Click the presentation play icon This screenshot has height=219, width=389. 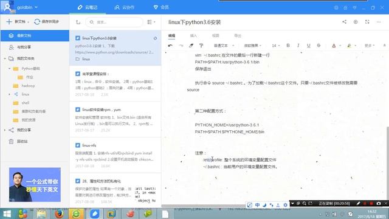point(356,22)
